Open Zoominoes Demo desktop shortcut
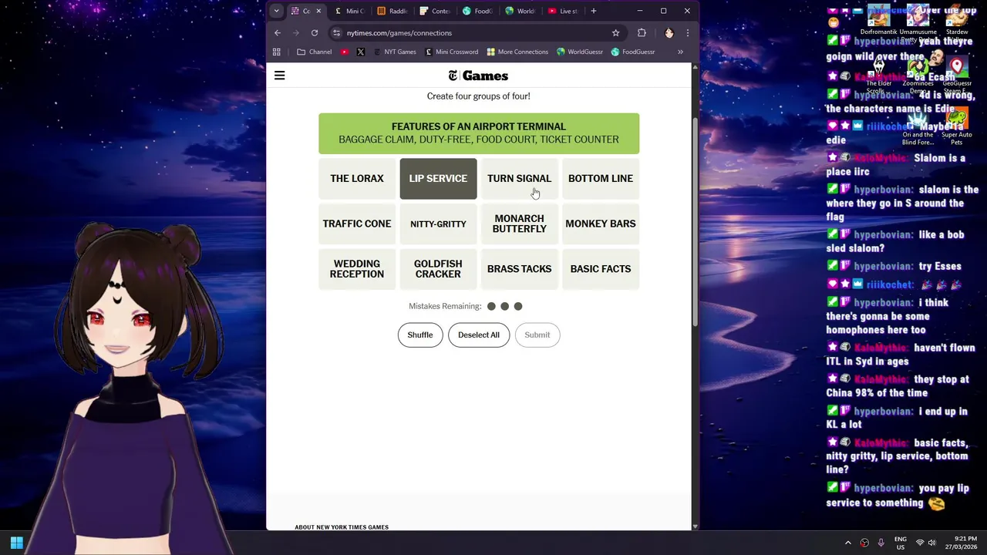This screenshot has width=987, height=555. (x=918, y=73)
